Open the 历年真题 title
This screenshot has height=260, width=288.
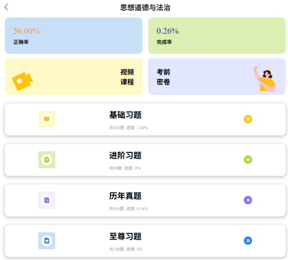click(125, 196)
